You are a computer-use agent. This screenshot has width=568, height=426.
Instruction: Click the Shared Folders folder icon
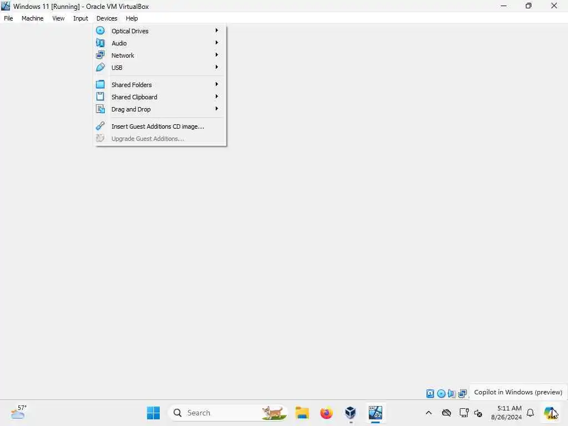pyautogui.click(x=100, y=84)
